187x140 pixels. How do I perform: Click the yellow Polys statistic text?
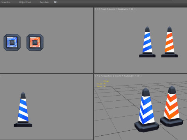(x=101, y=84)
